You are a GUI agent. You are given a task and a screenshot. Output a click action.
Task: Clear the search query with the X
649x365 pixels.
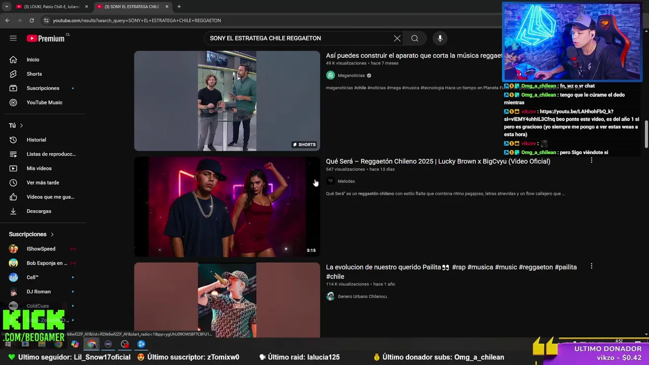(x=397, y=38)
